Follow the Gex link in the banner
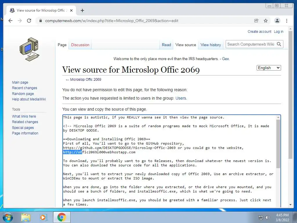The image size is (297, 223). pos(225,59)
